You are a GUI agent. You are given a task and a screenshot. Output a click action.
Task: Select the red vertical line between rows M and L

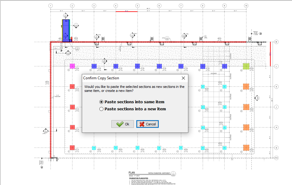point(270,54)
